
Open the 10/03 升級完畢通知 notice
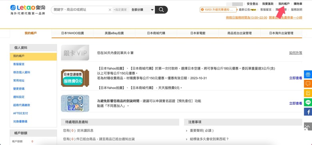(x=218, y=10)
